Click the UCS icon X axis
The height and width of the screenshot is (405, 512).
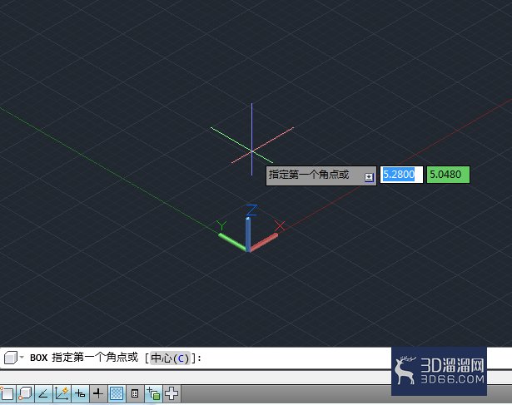pos(264,243)
